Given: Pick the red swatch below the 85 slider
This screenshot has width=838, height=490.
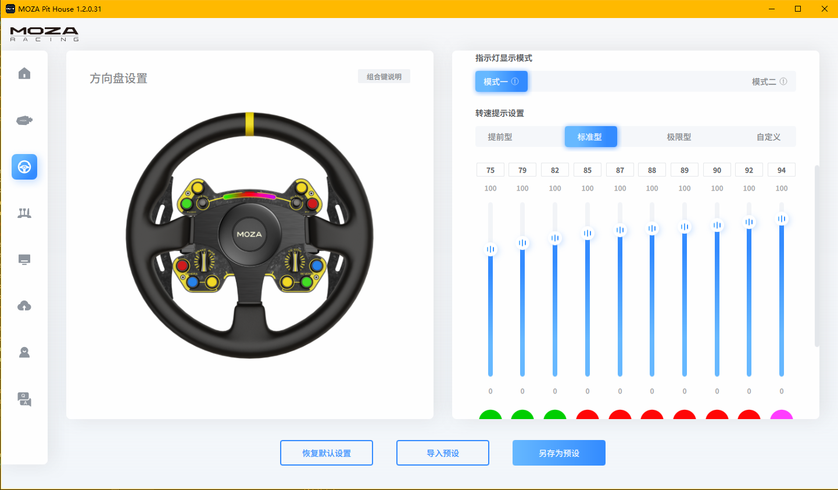Looking at the screenshot, I should click(588, 414).
